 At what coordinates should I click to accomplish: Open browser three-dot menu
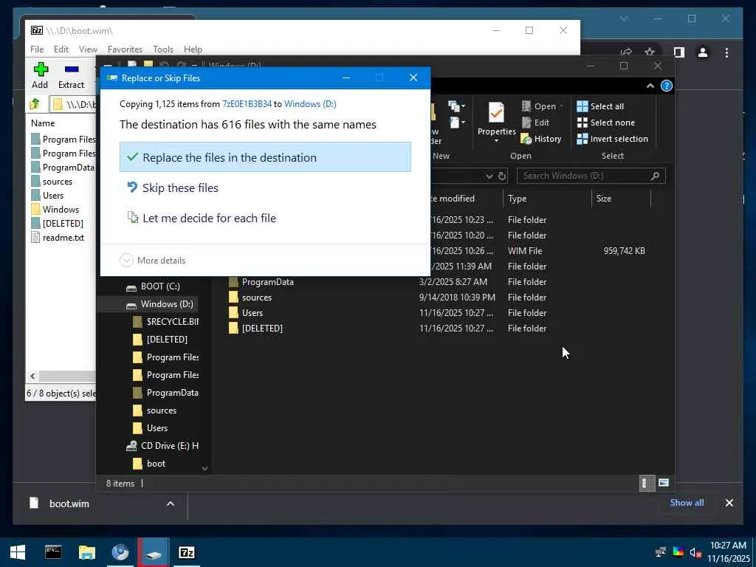click(726, 52)
